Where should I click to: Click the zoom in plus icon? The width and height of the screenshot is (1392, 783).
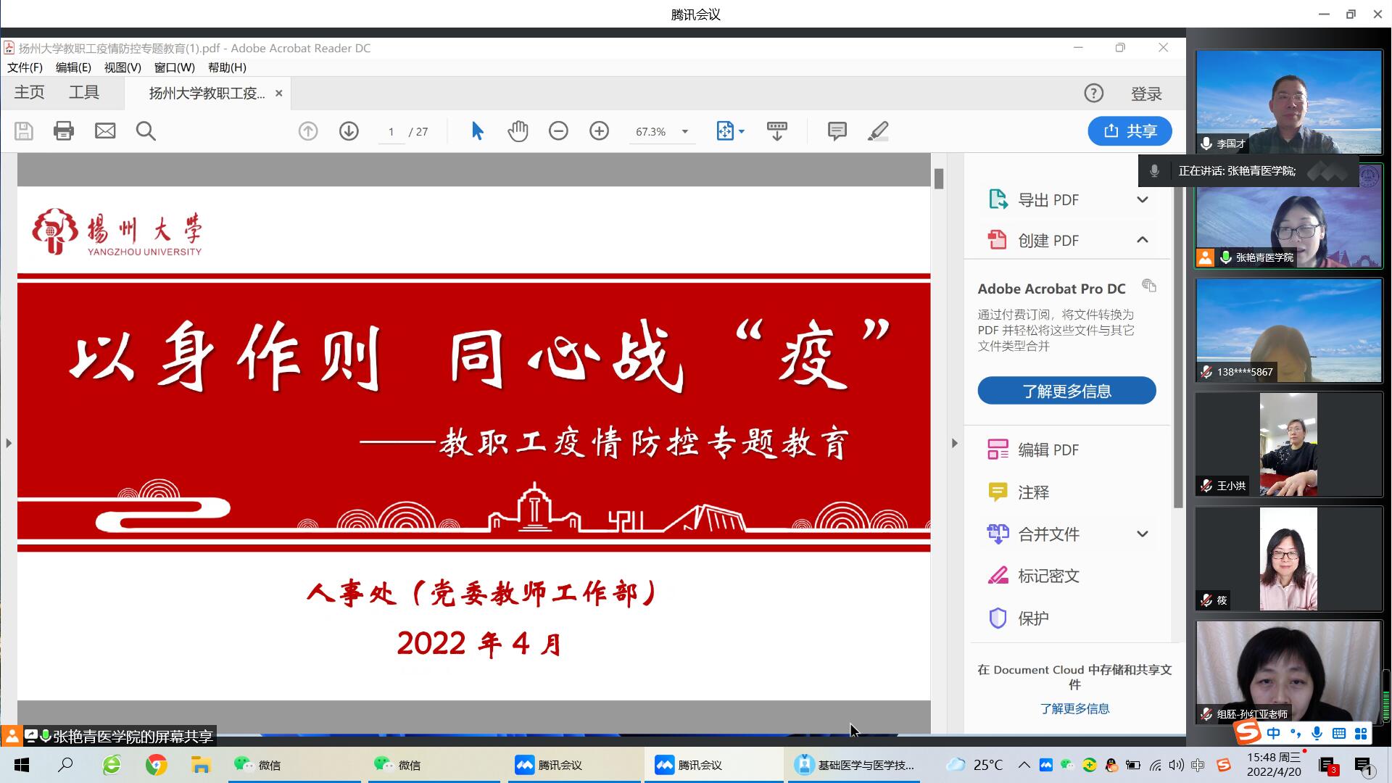(599, 131)
